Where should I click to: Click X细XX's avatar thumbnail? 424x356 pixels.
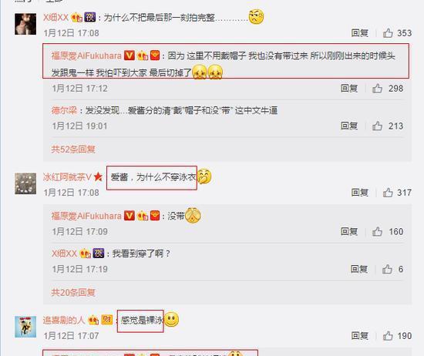(25, 24)
